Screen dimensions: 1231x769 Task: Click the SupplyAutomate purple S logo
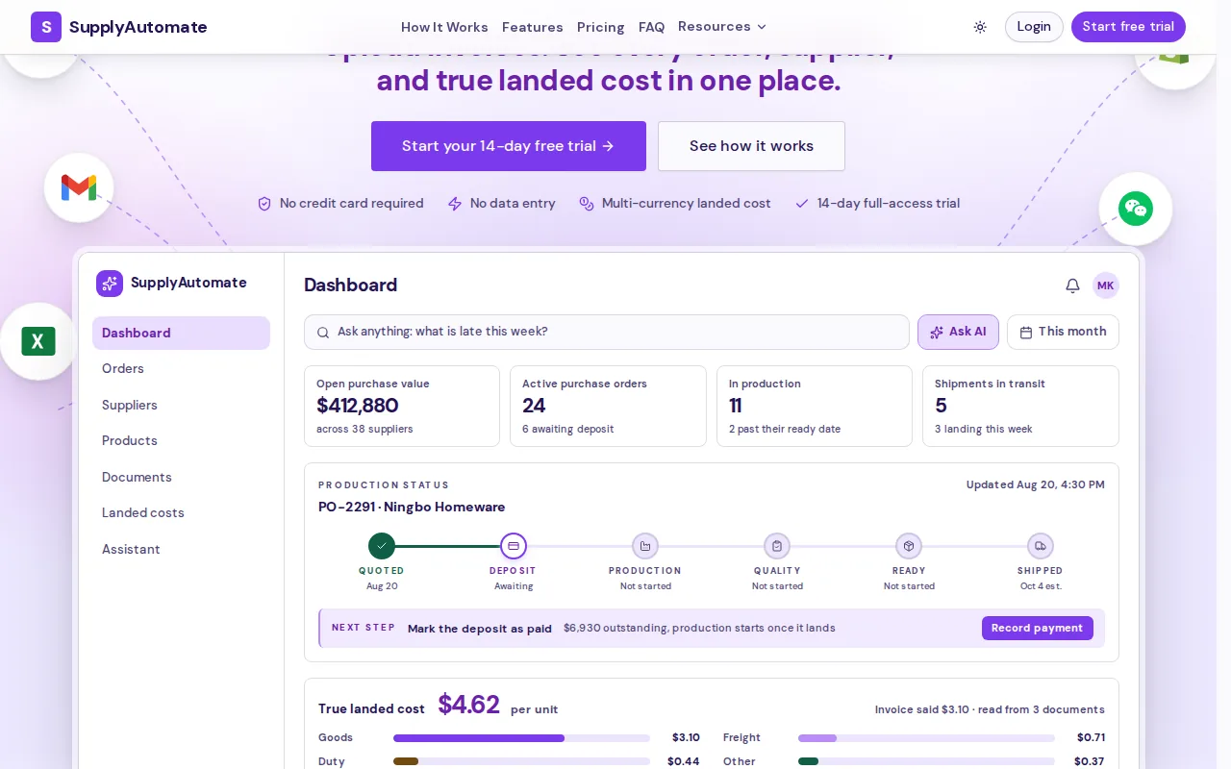pyautogui.click(x=46, y=27)
